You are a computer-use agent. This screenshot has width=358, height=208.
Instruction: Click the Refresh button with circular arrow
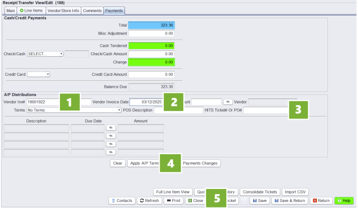point(150,200)
